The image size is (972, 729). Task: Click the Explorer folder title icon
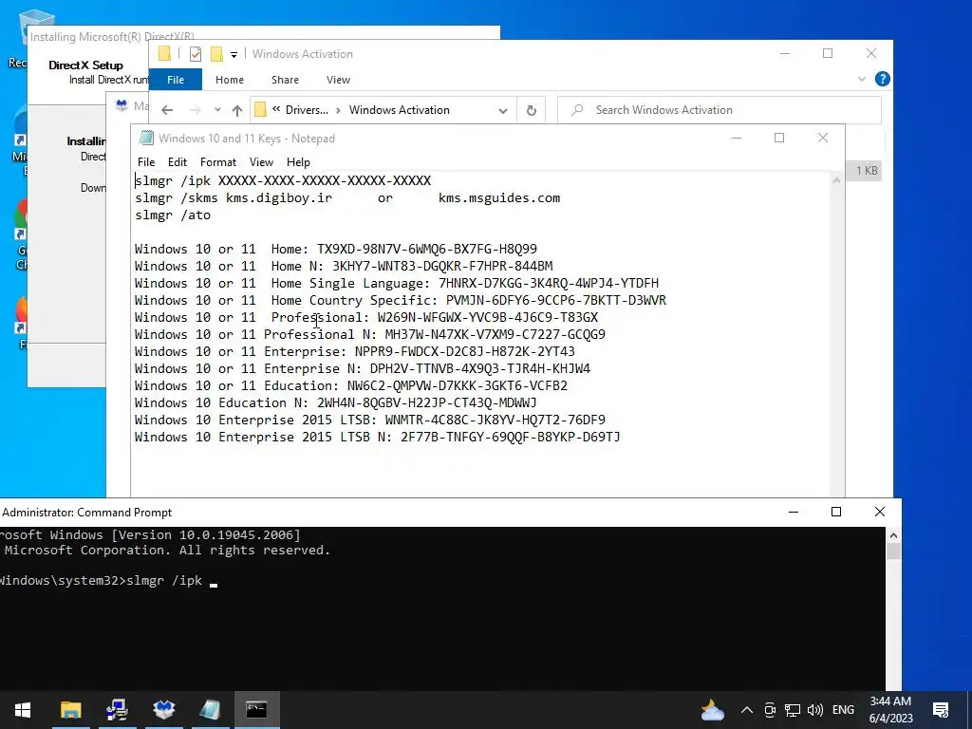pos(164,54)
